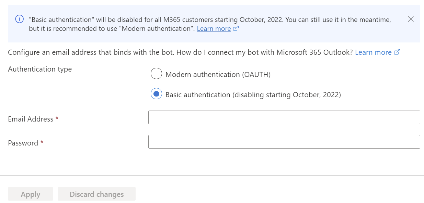
Task: Click the Password field label
Action: pos(22,143)
